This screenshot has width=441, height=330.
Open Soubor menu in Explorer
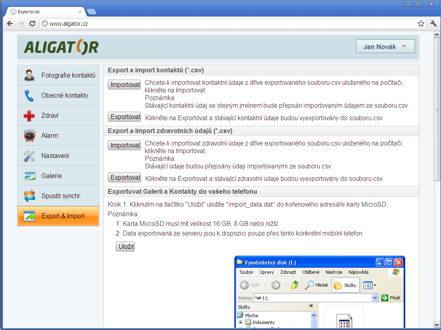pyautogui.click(x=246, y=272)
